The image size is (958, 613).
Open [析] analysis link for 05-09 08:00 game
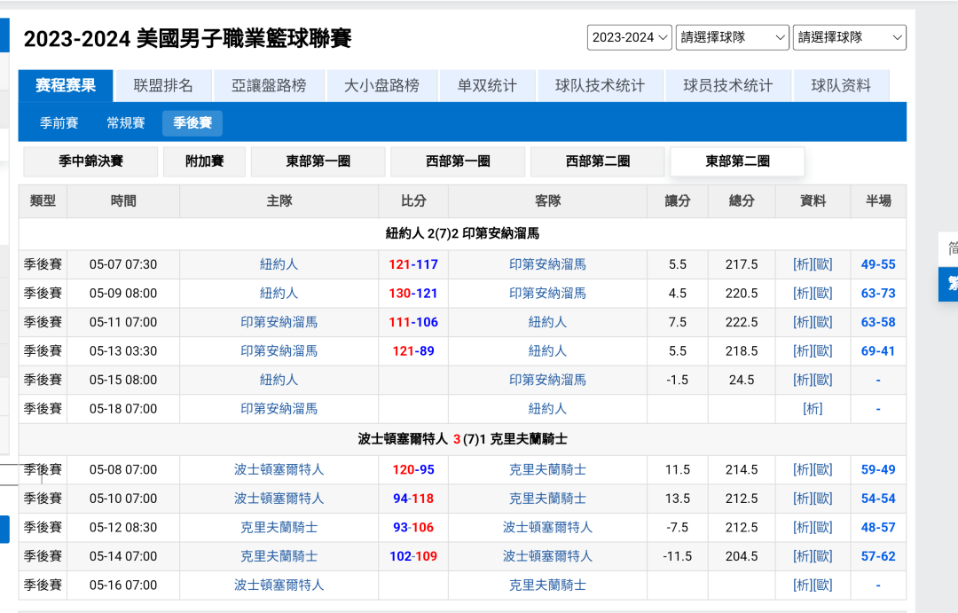point(803,294)
